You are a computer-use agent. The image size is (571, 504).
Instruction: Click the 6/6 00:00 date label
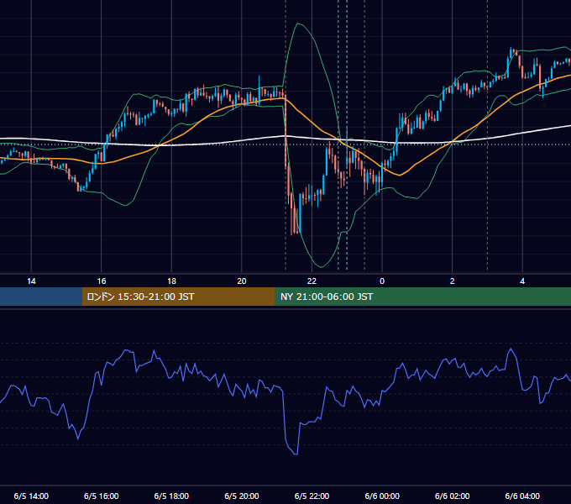(x=382, y=496)
